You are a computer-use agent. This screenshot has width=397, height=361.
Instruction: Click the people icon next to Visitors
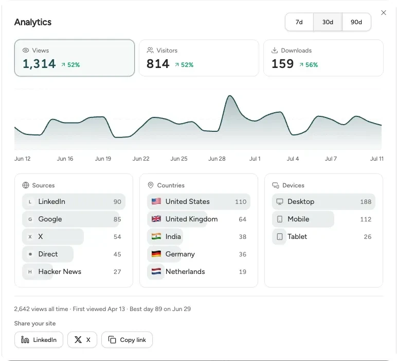[x=150, y=50]
